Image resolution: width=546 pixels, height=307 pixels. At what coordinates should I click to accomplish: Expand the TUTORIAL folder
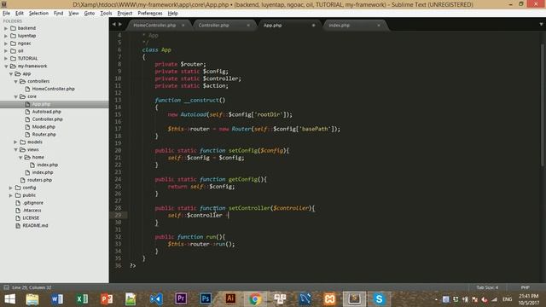pos(6,59)
